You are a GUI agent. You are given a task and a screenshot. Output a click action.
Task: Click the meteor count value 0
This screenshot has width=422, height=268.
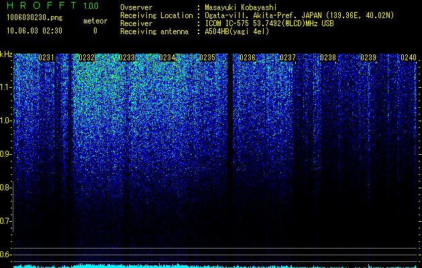(95, 31)
